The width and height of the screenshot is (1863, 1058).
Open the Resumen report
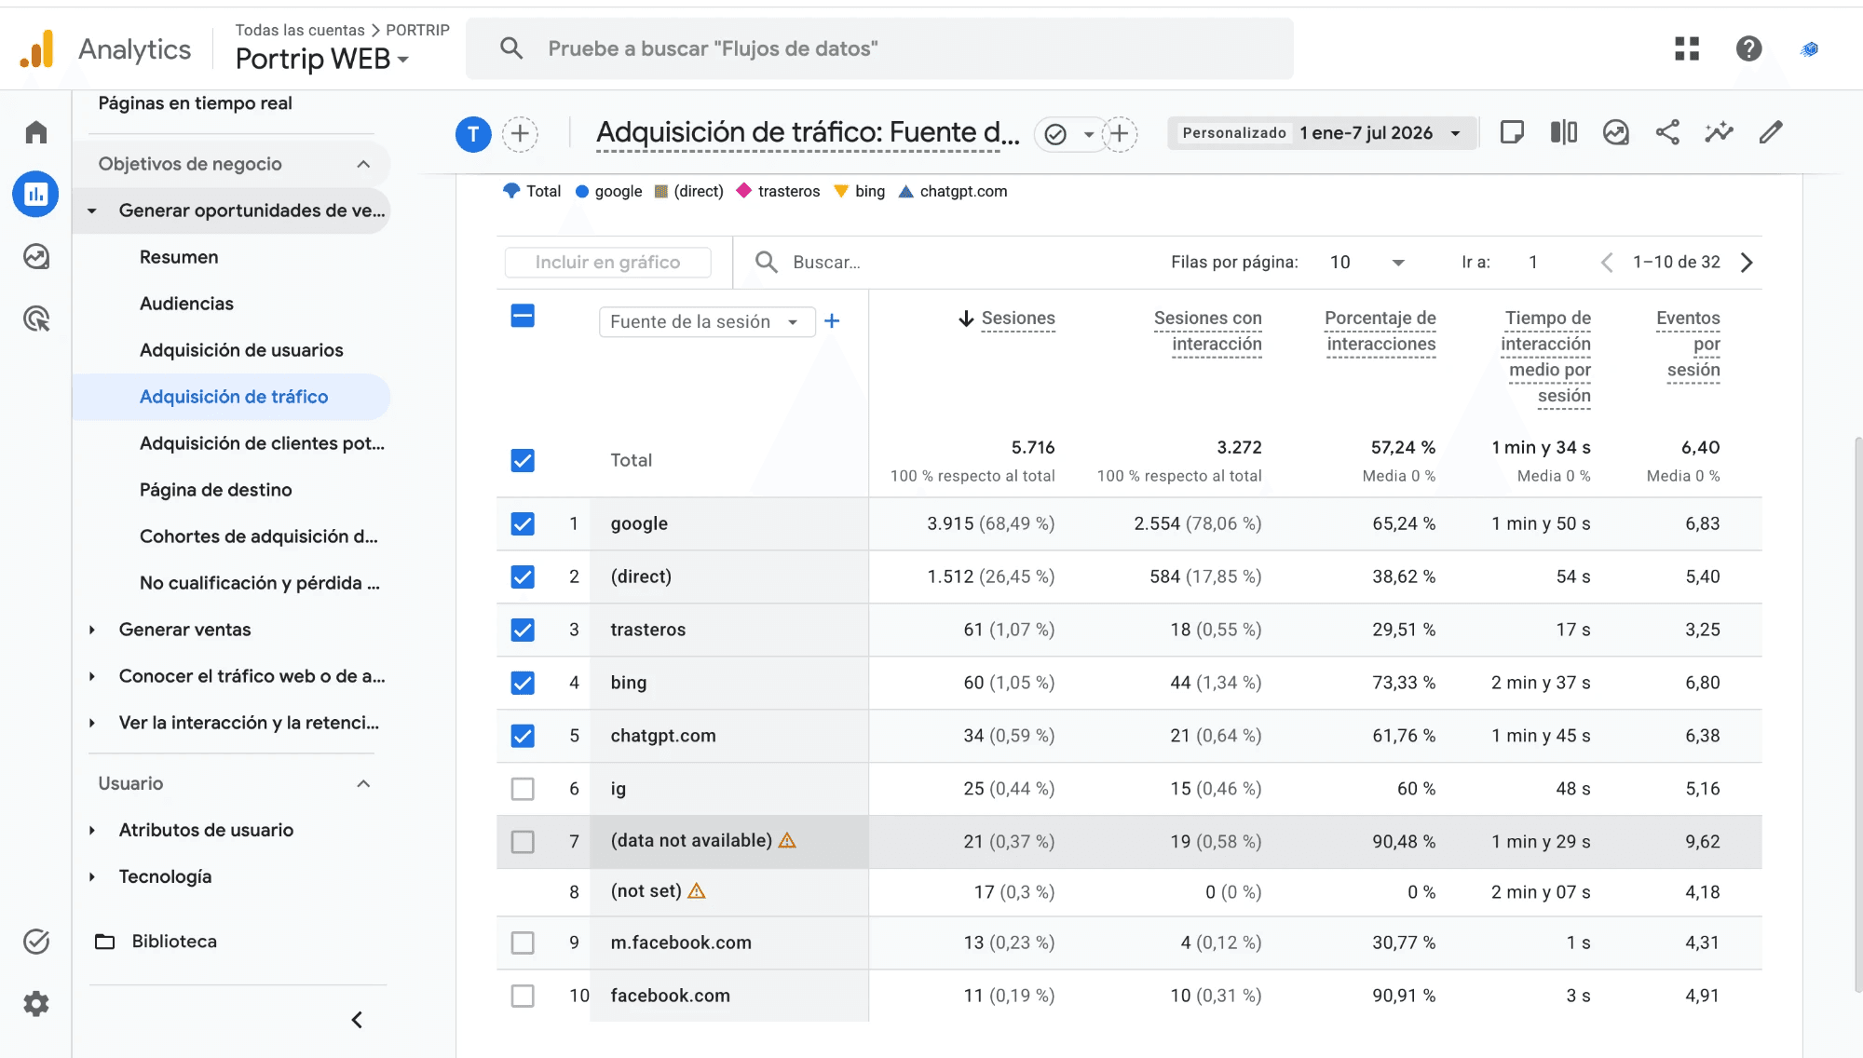179,257
